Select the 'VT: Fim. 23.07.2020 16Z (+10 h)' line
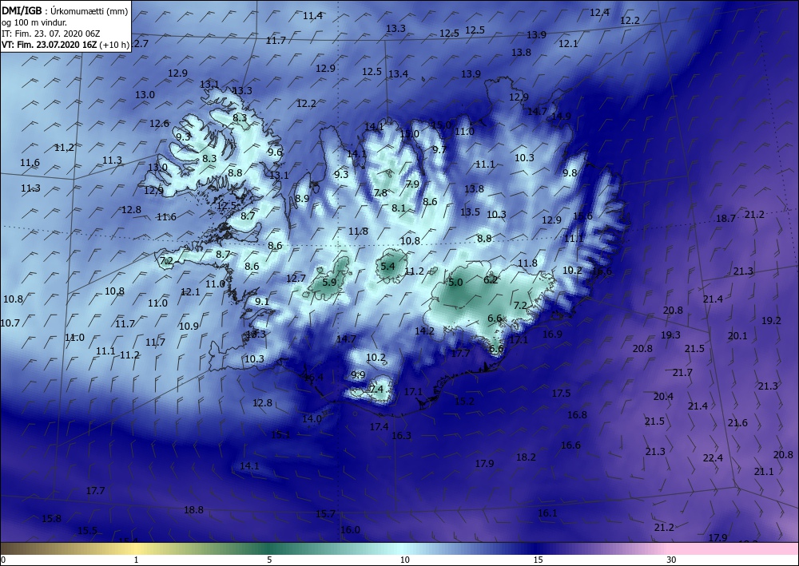799x566 pixels. coord(66,44)
